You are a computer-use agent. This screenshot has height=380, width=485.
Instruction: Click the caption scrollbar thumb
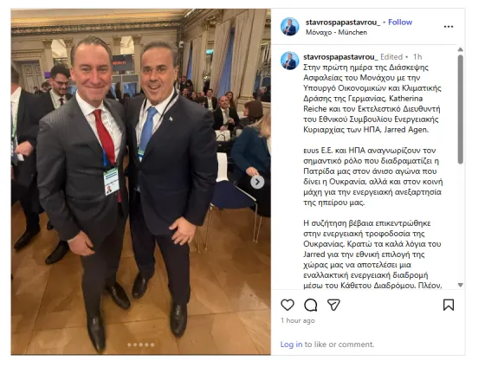460,109
